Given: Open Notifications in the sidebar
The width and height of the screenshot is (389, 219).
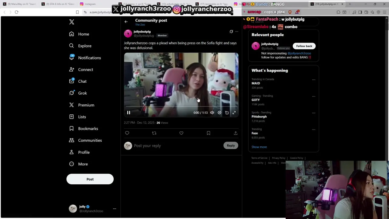Looking at the screenshot, I should [85, 58].
